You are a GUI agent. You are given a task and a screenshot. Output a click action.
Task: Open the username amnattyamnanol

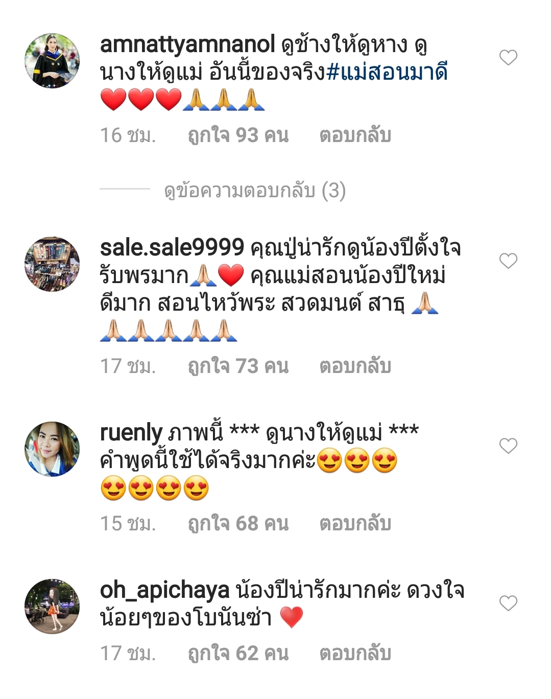[187, 45]
